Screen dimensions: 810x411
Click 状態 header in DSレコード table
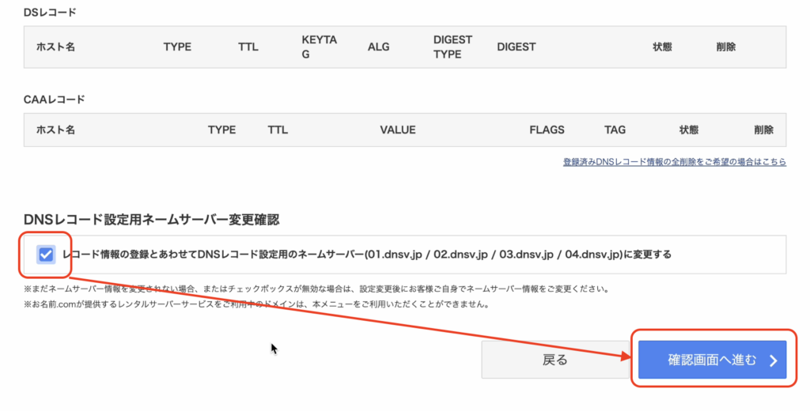click(662, 47)
